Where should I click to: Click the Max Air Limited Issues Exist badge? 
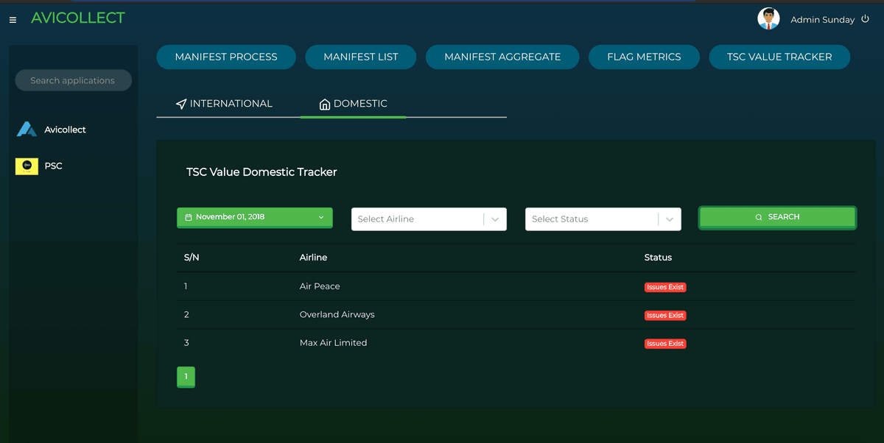point(665,344)
